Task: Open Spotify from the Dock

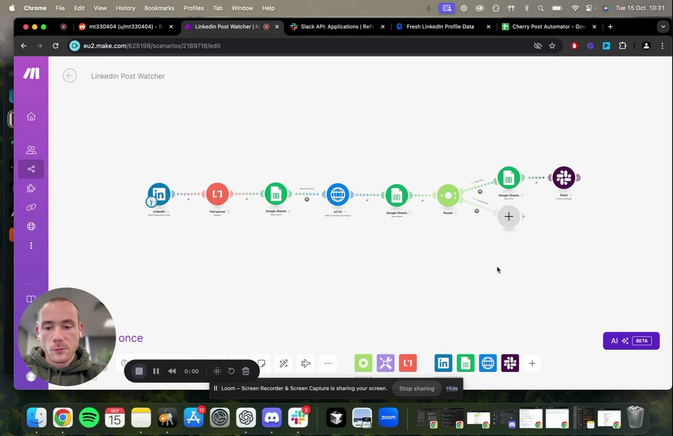Action: click(89, 418)
